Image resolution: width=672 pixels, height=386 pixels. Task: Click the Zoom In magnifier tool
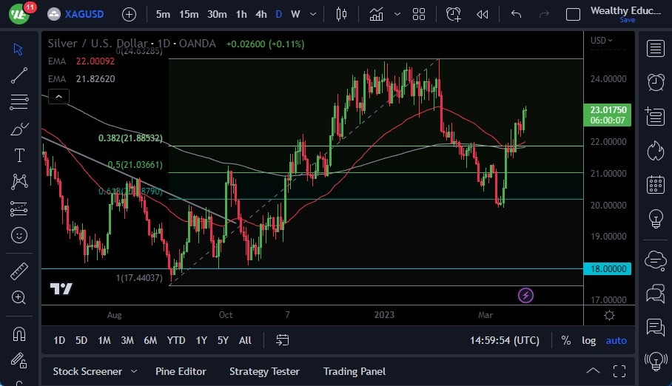19,297
